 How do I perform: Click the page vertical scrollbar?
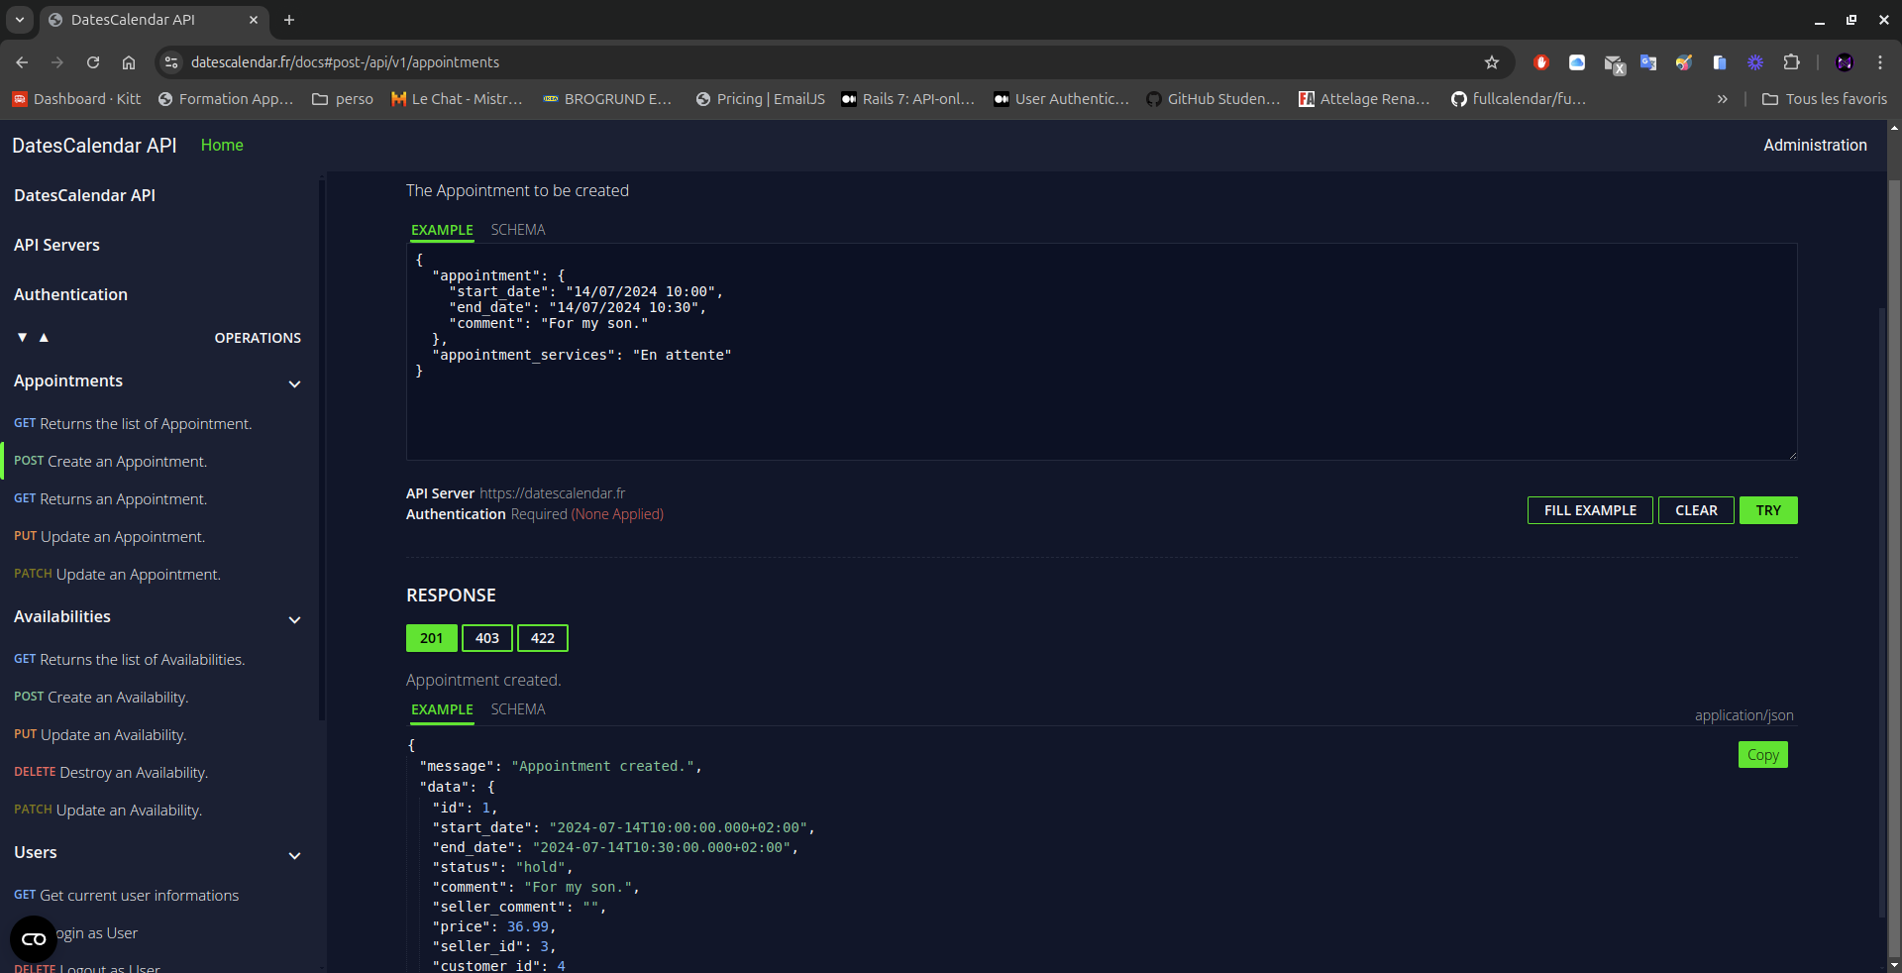[1893, 545]
